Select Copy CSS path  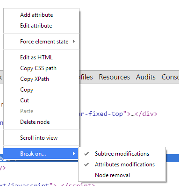(x=41, y=68)
